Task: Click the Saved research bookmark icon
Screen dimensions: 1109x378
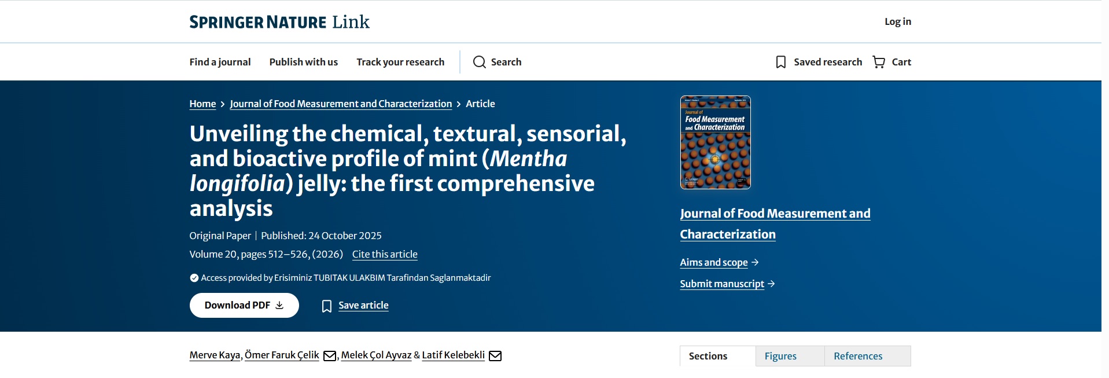Action: tap(780, 62)
